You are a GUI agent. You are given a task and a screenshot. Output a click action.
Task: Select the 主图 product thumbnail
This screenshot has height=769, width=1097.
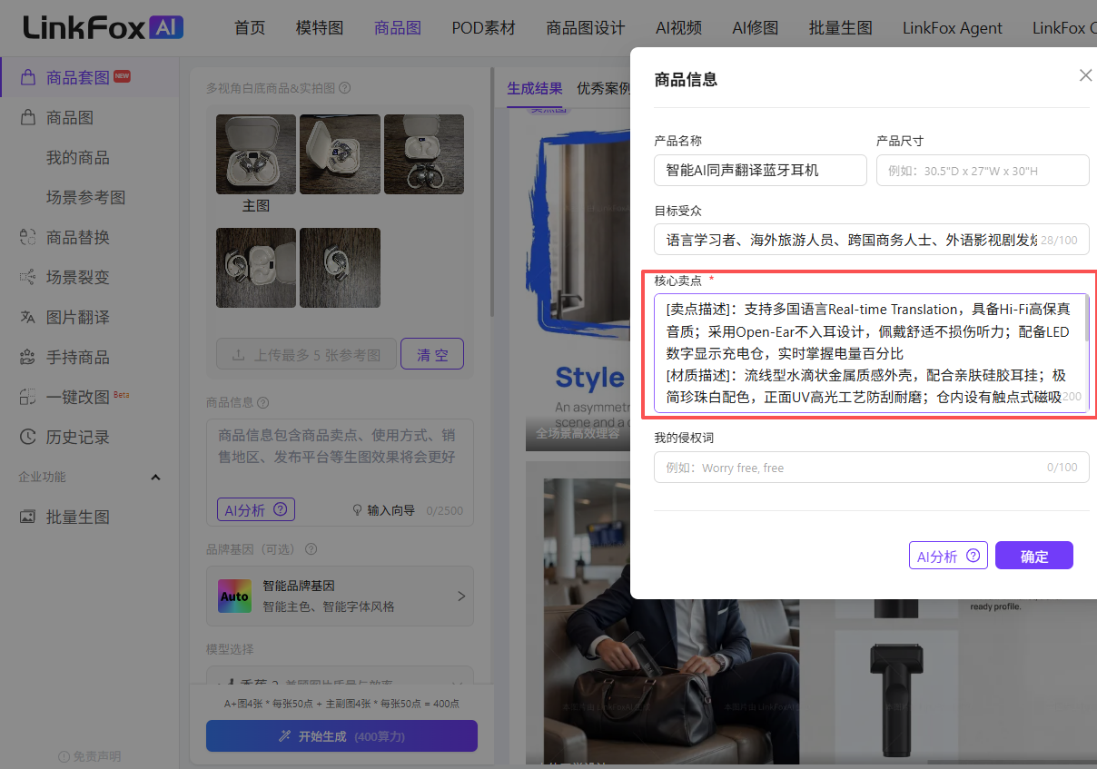pyautogui.click(x=256, y=153)
